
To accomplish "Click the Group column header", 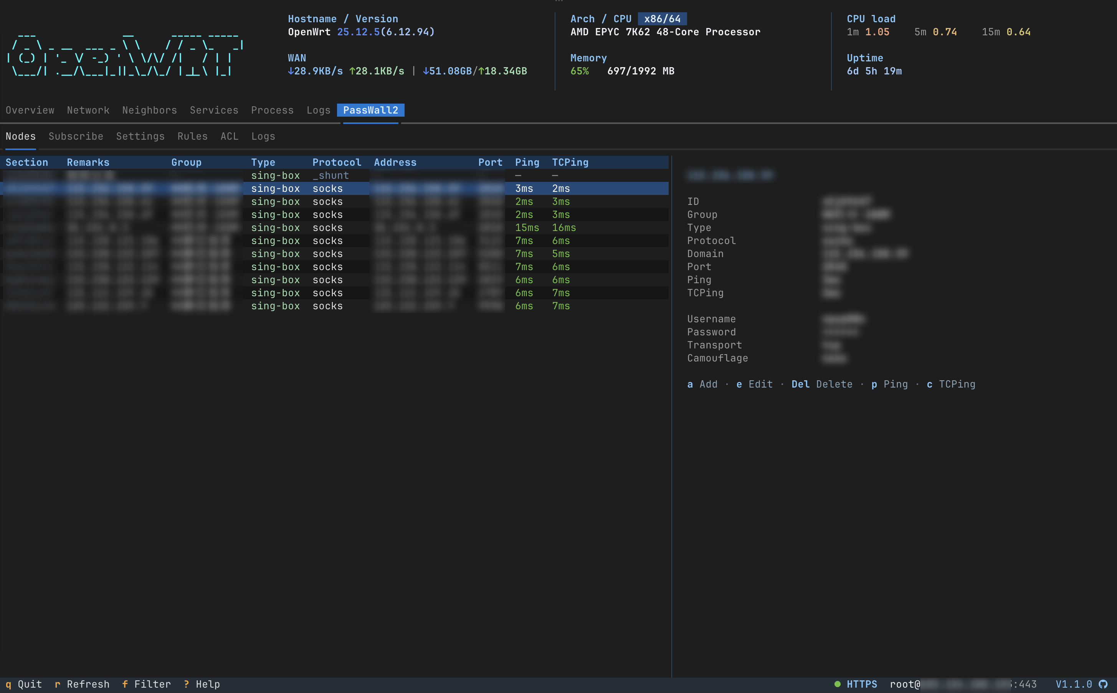I will pos(186,163).
